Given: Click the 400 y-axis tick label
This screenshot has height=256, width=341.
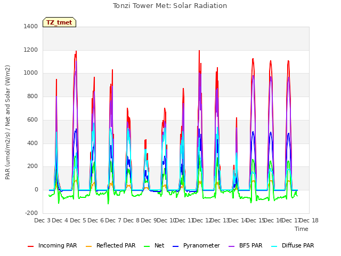Looking at the screenshot, I should (33, 143).
